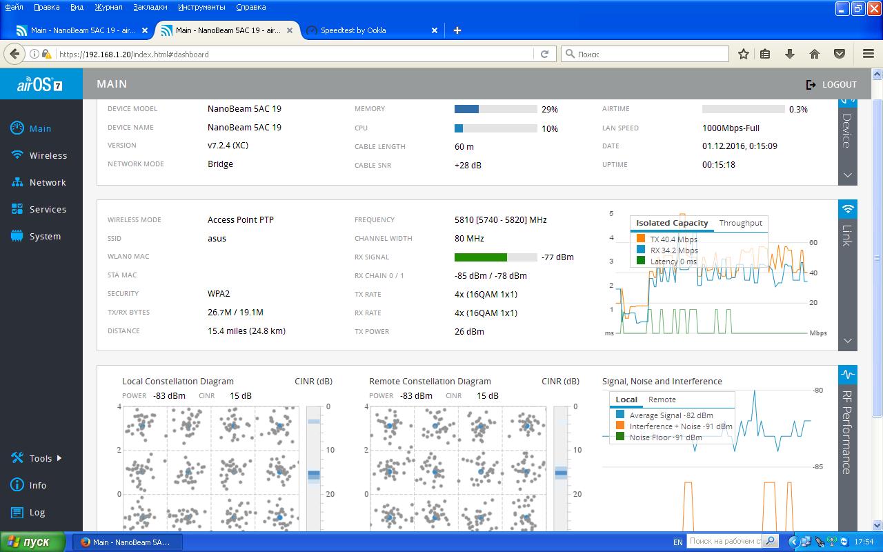Close the Speedtest by Ookla tab
Screen dimensions: 883x552
point(435,30)
